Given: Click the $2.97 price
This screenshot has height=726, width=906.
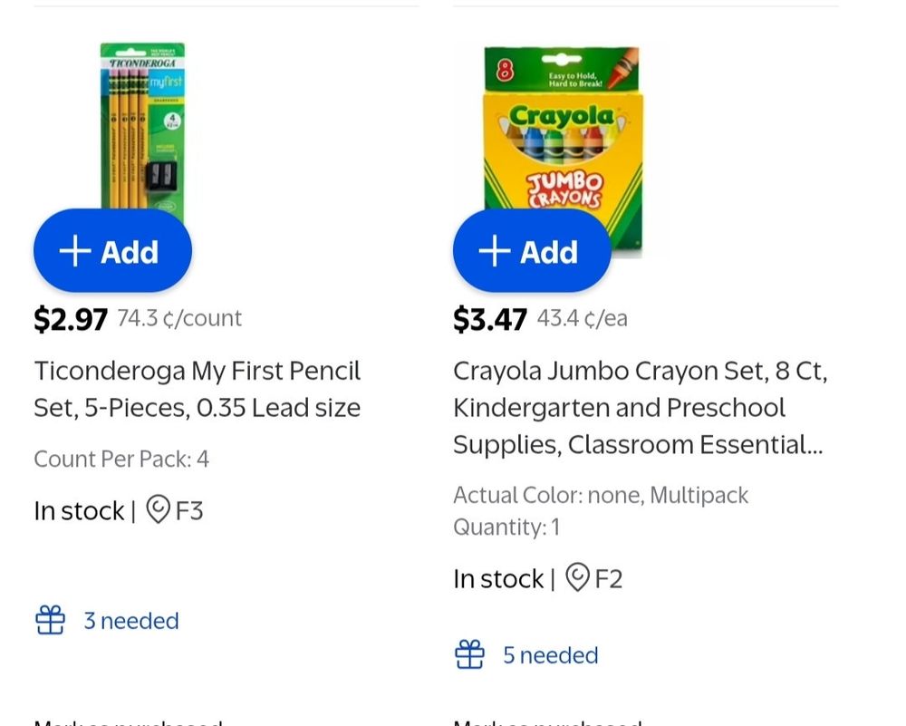Looking at the screenshot, I should point(71,319).
